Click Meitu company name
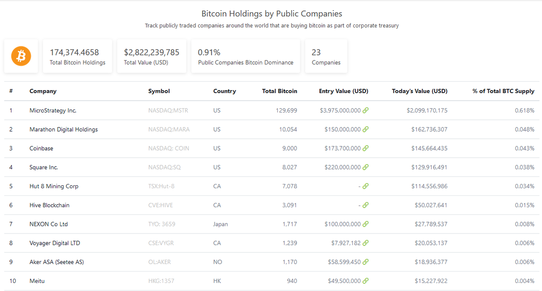Screen dimensions: 542x291 pos(37,281)
